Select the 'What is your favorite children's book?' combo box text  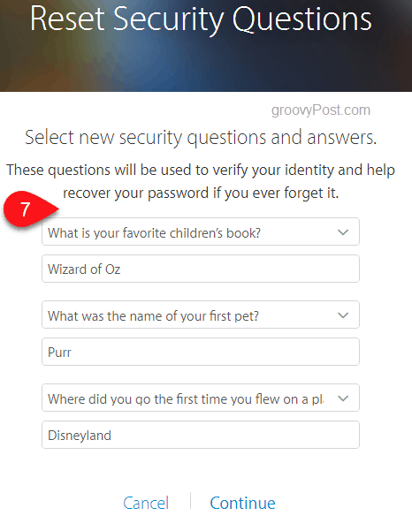(154, 233)
